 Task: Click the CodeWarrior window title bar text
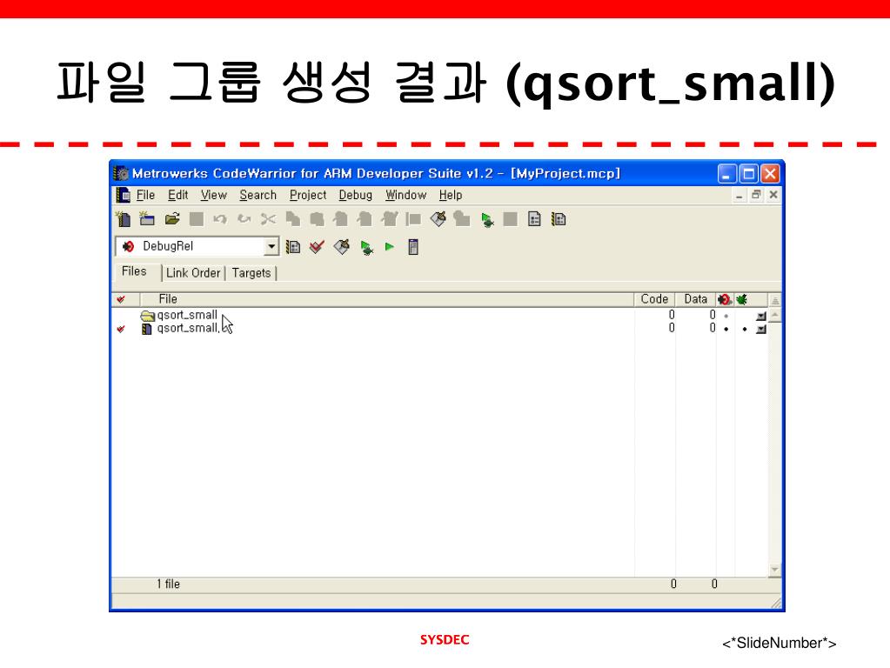(376, 174)
